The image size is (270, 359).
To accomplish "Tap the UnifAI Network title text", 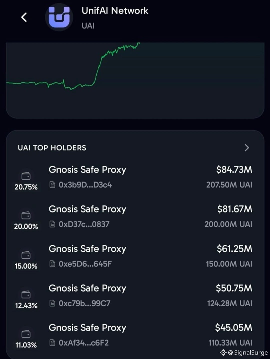I will (115, 11).
